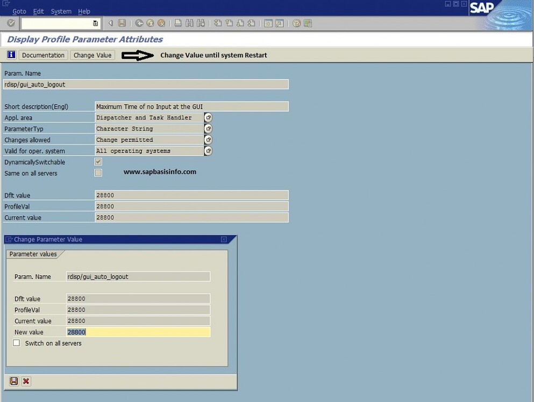Click the blue information icon near Documentation
Image resolution: width=534 pixels, height=402 pixels.
pyautogui.click(x=10, y=54)
